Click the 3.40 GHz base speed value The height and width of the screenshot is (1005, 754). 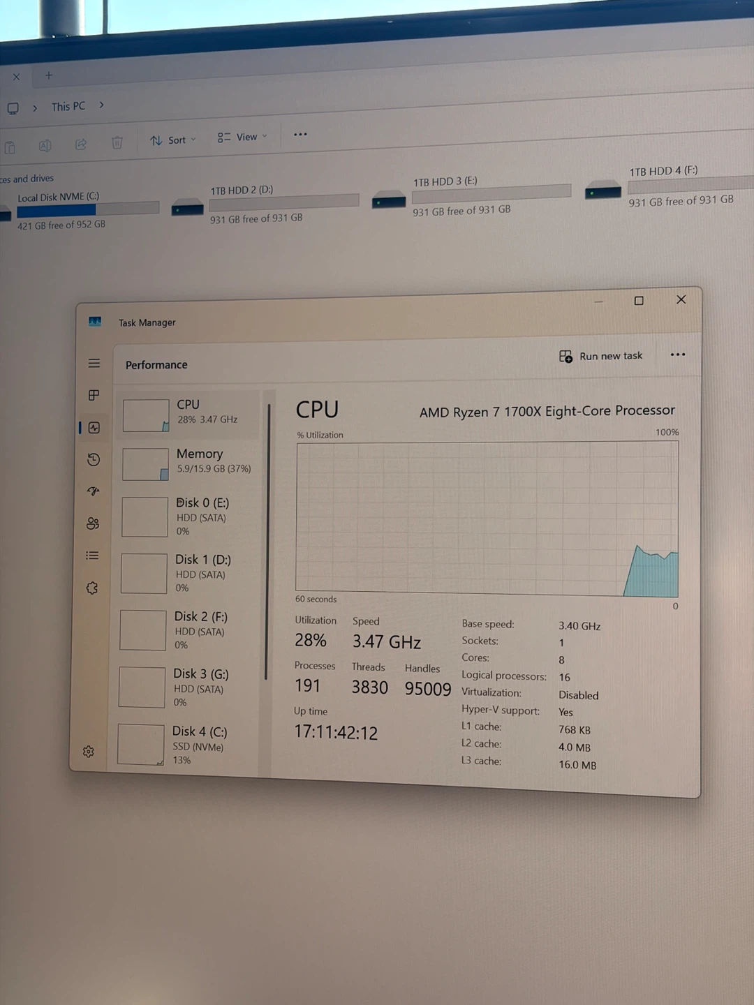pyautogui.click(x=579, y=626)
